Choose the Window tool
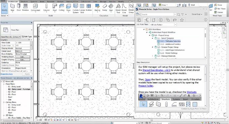 [x=25, y=8]
